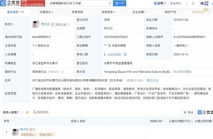View 关联企业 3 related companies
The image size is (213, 139).
(x=60, y=25)
